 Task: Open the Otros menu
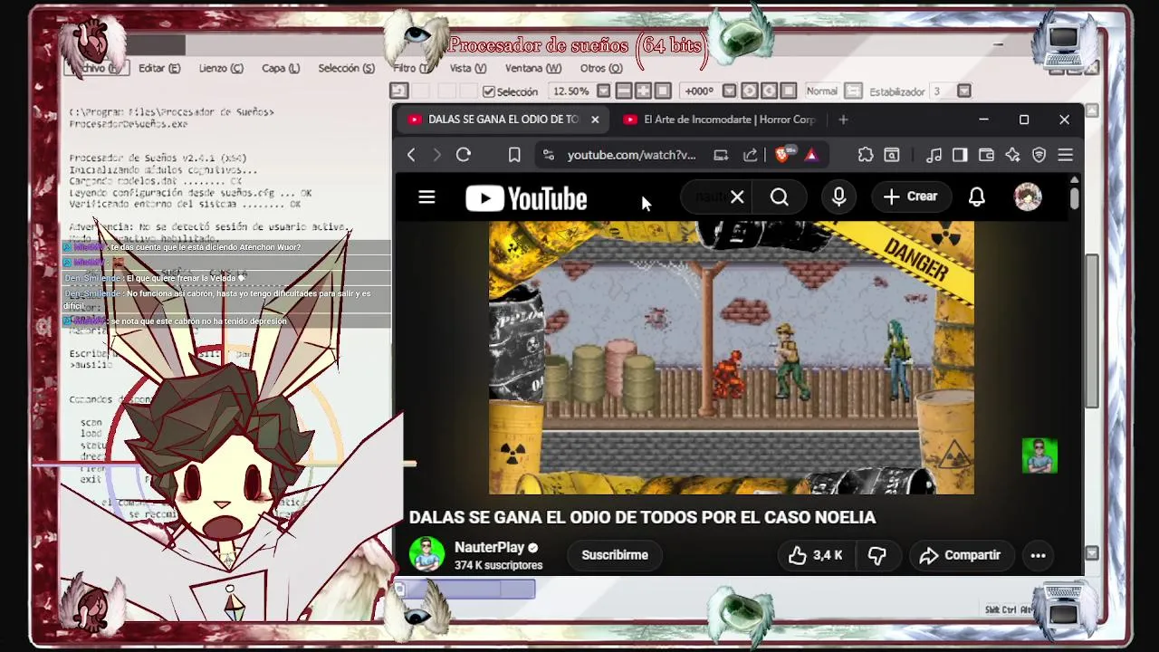pos(601,68)
